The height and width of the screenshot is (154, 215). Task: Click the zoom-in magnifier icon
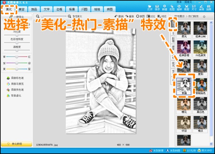tap(68, 16)
